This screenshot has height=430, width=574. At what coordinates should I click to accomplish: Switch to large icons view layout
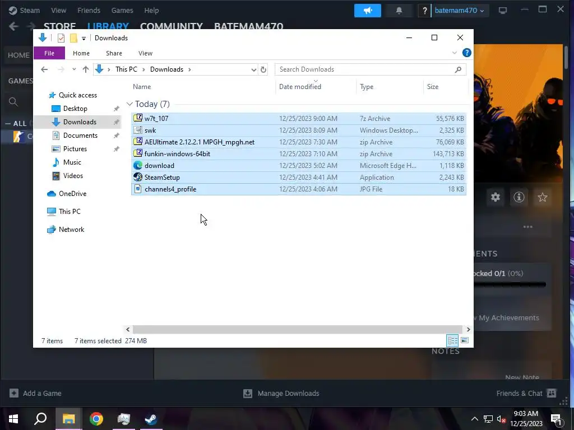[465, 340]
